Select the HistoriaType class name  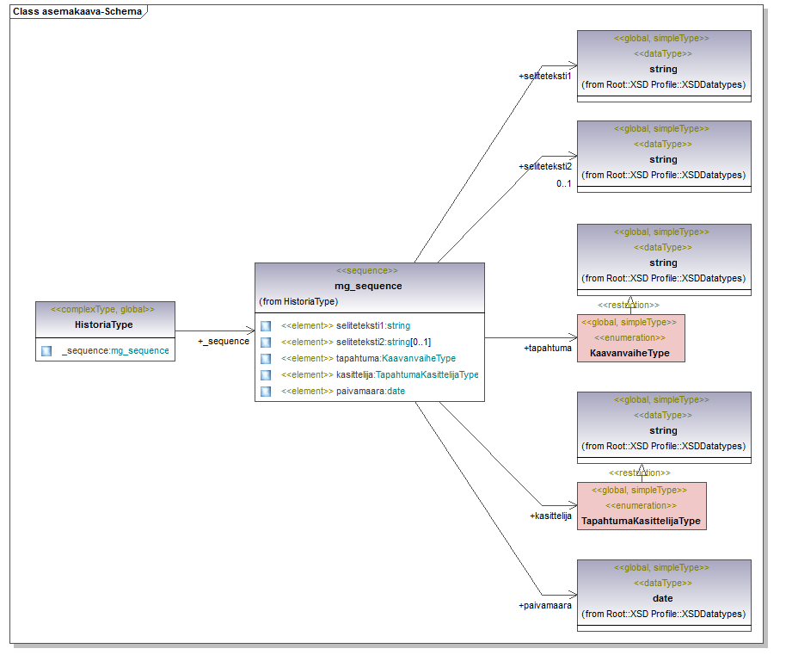pos(104,325)
